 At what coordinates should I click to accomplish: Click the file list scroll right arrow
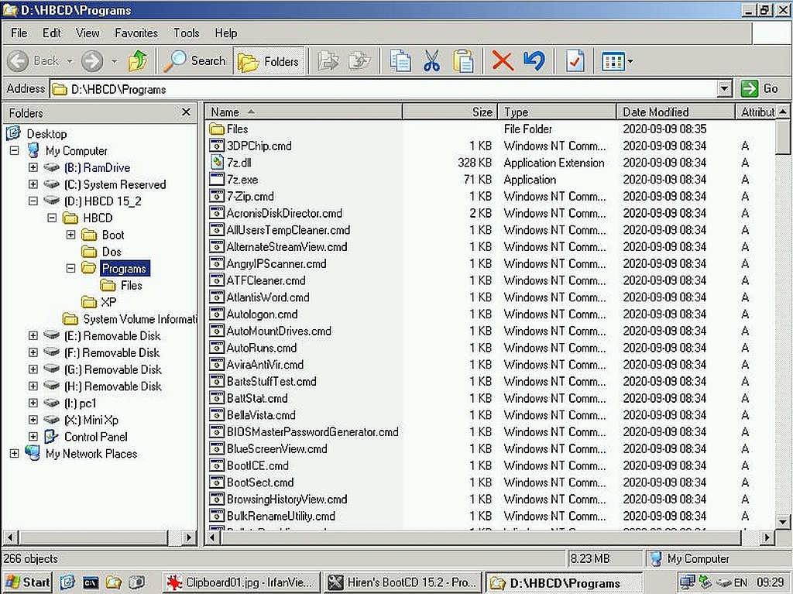coord(767,537)
